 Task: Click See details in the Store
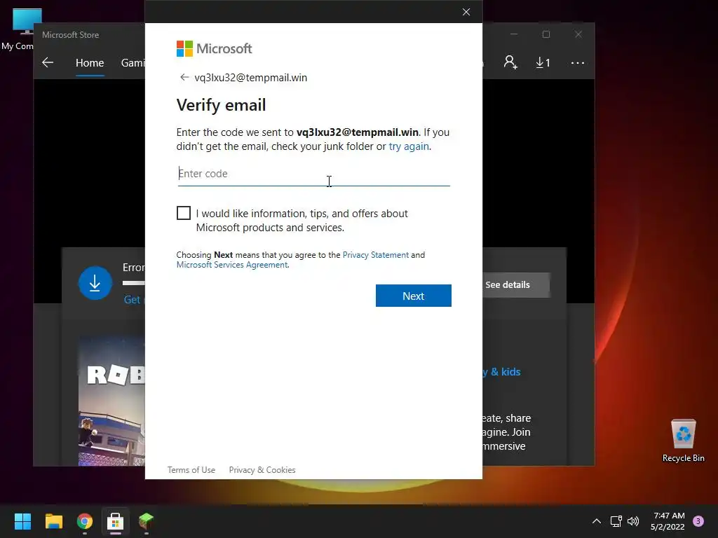(516, 285)
